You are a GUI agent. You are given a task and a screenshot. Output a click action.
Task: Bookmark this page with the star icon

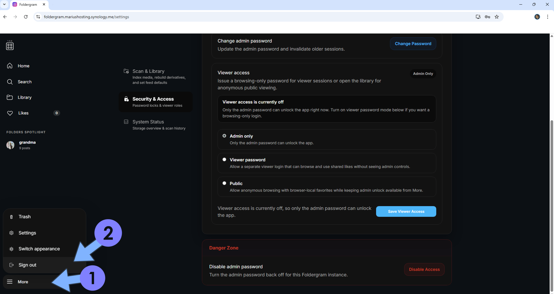pyautogui.click(x=497, y=17)
